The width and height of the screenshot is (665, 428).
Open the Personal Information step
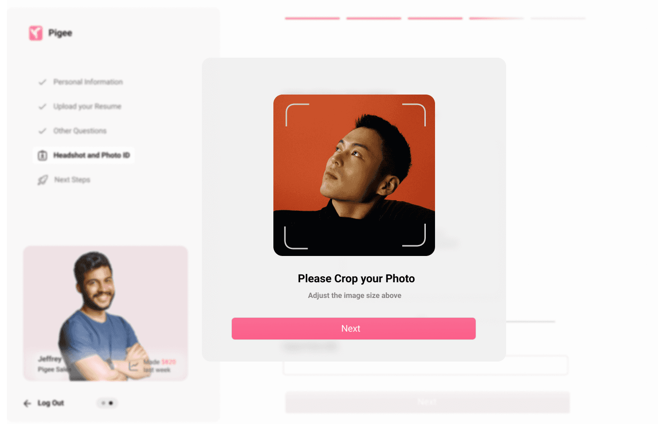88,82
